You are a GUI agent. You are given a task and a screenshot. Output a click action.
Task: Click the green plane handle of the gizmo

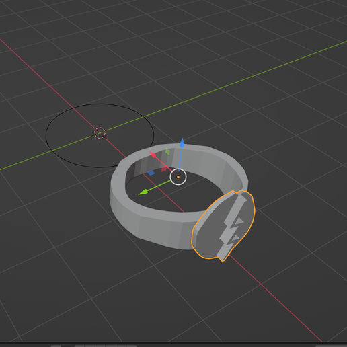pyautogui.click(x=167, y=151)
